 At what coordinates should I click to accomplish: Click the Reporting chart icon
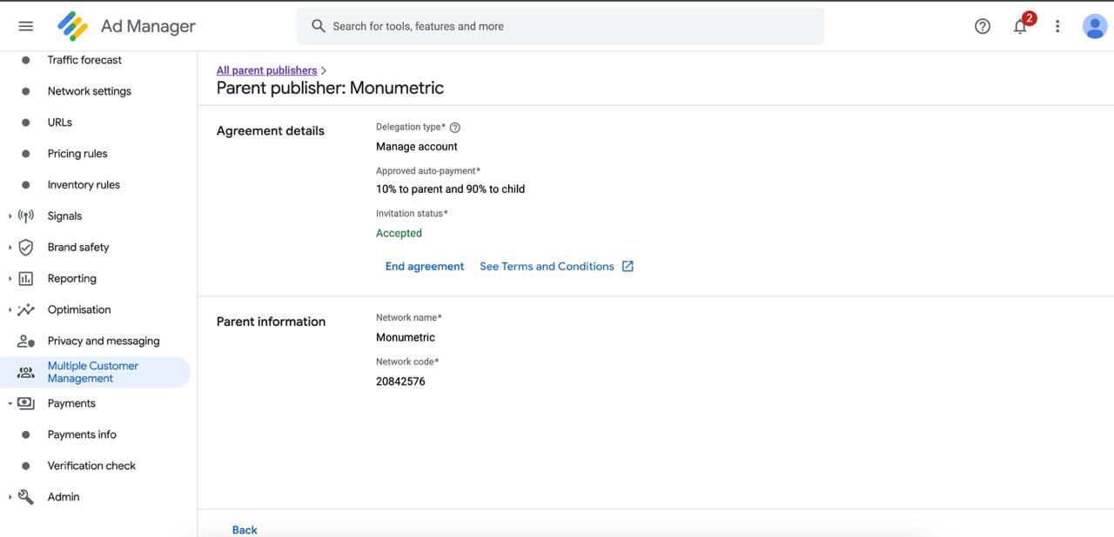26,279
